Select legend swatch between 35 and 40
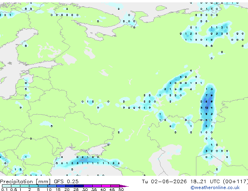 (97, 186)
